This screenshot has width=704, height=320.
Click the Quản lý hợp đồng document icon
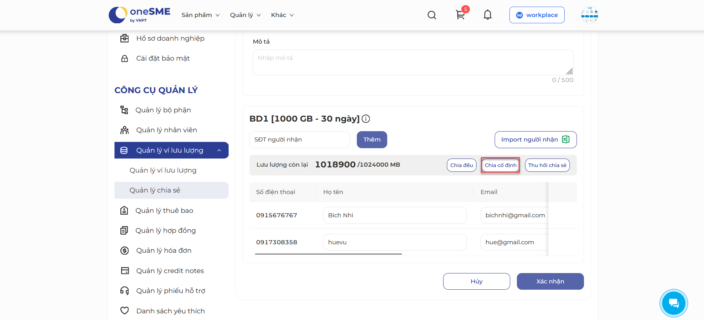coord(124,231)
